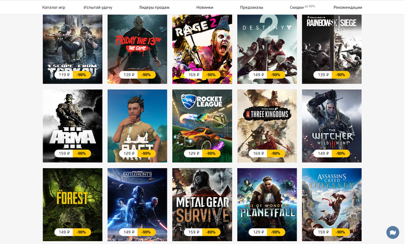Screen dimensions: 407x244
Task: Click the 149 ₽ price on The Forest
Action: click(x=64, y=232)
